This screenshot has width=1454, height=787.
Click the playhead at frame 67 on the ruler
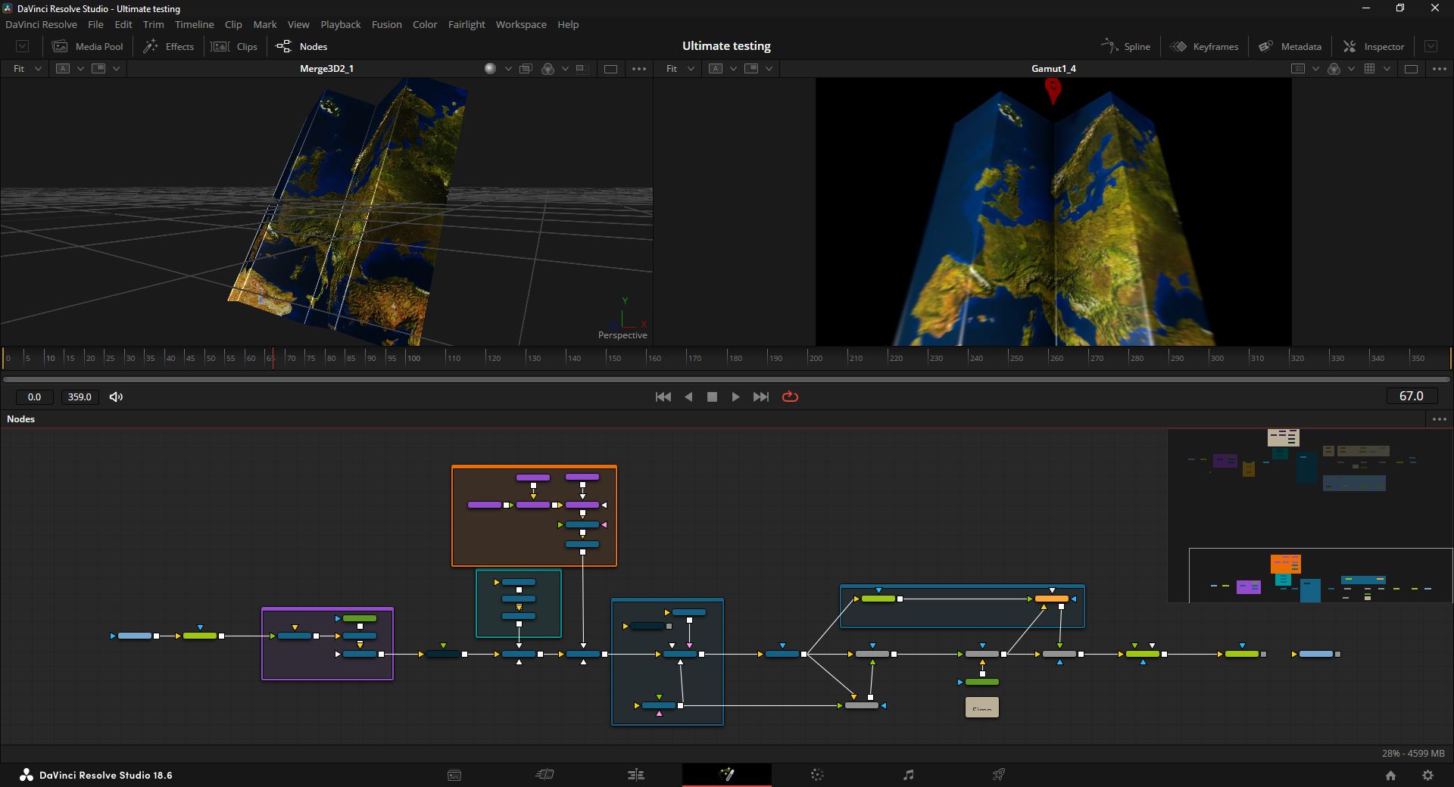[273, 358]
